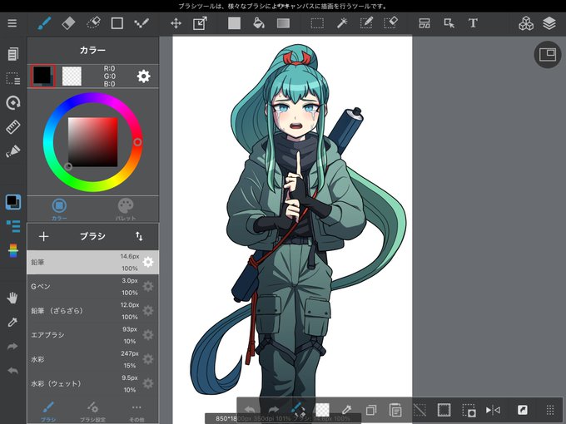Toggle the brush list sidebar button
566x424 pixels.
(x=13, y=226)
